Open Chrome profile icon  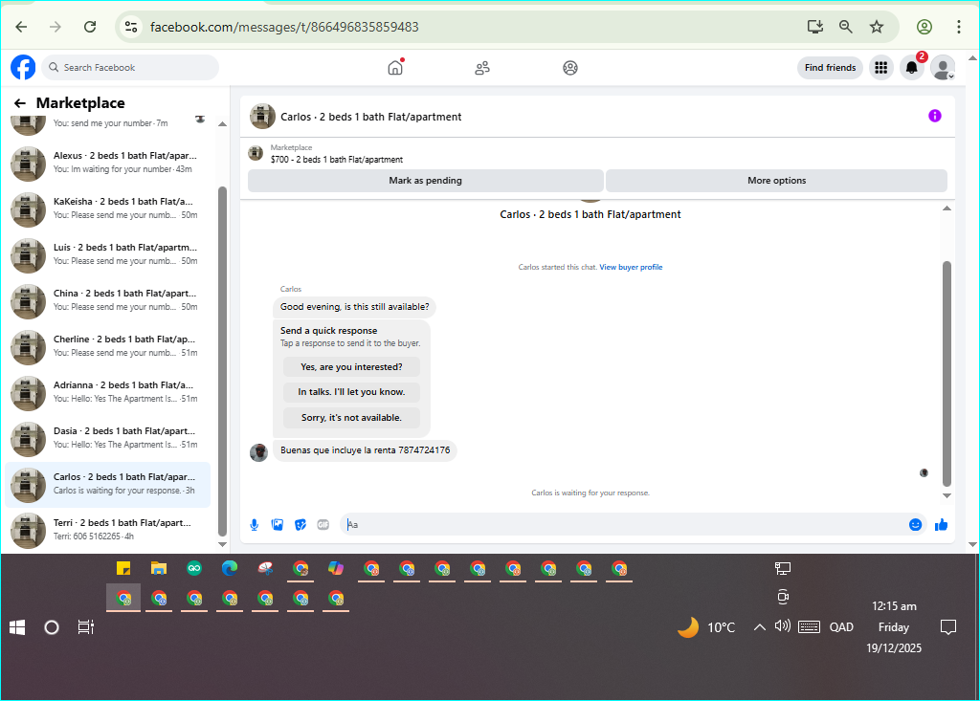click(x=924, y=27)
